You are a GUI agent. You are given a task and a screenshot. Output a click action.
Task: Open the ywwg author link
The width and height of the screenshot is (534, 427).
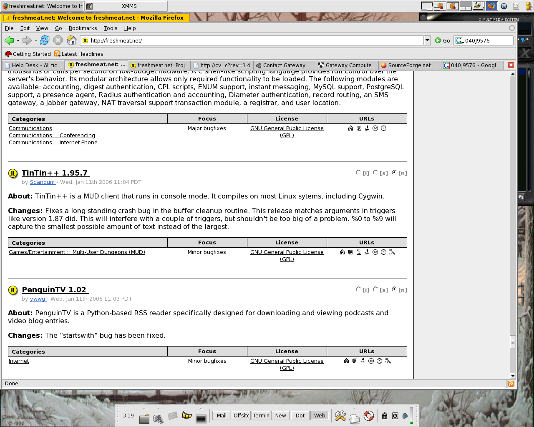38,299
